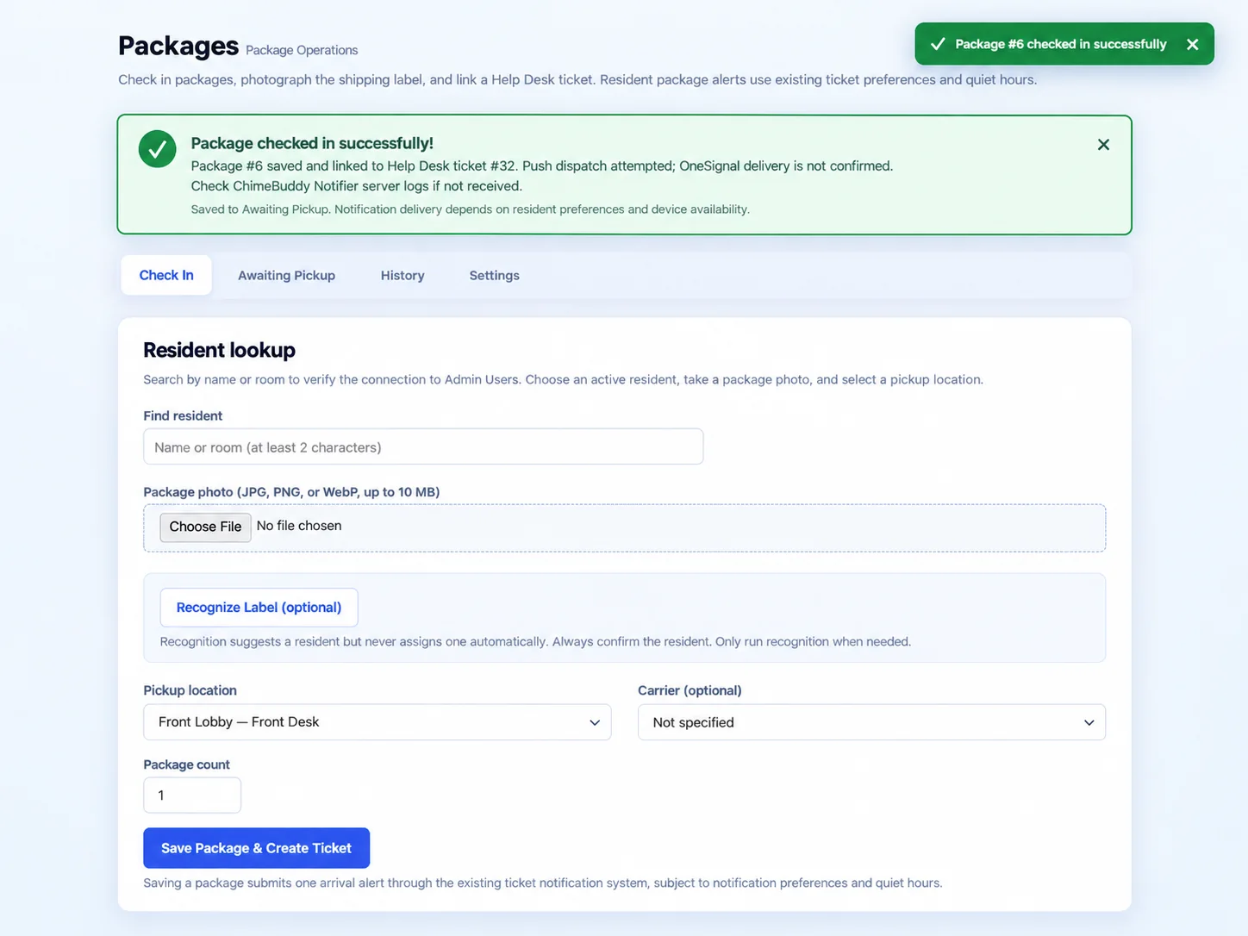The image size is (1248, 936).
Task: Click the Packages page heading
Action: click(x=178, y=46)
